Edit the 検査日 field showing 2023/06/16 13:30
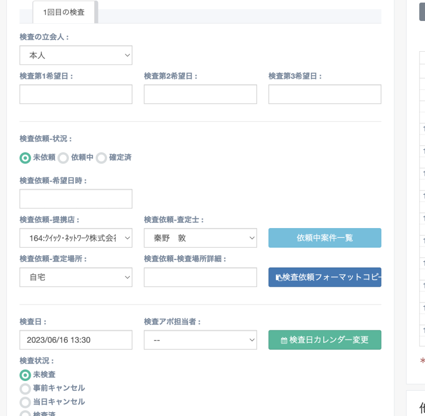Screen dimensions: 425x416 point(76,340)
